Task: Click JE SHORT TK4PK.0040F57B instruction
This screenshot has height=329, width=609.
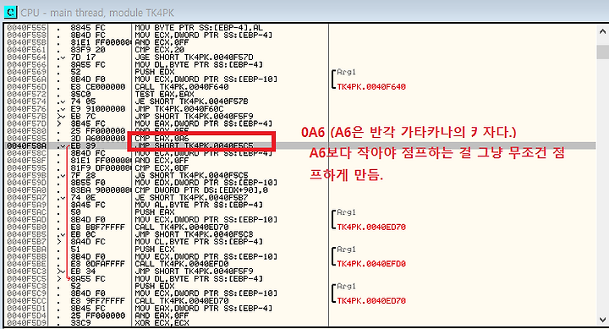Action: click(x=191, y=101)
